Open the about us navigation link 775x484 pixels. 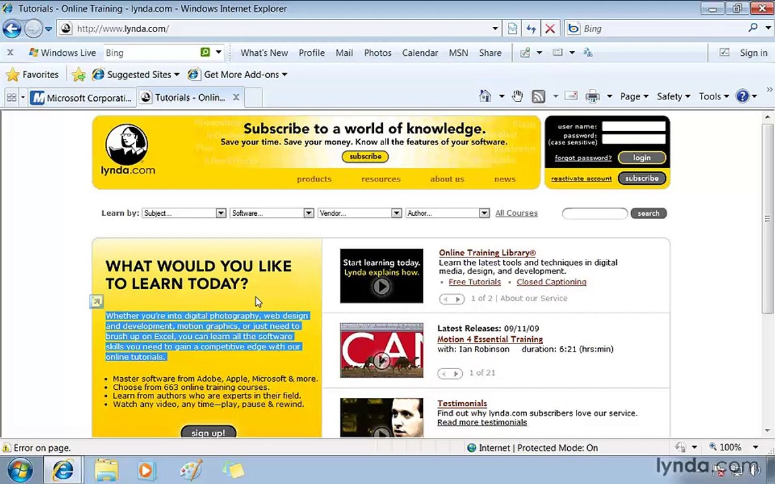(x=447, y=179)
